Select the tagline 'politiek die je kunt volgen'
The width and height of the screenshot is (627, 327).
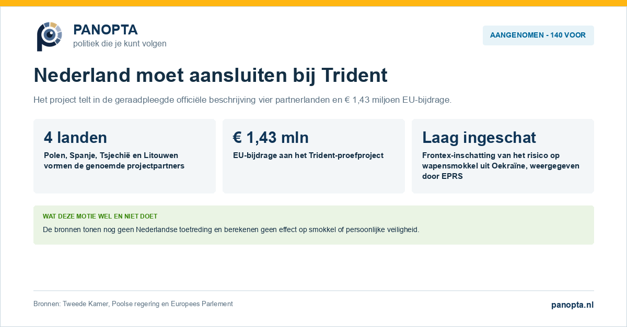point(120,44)
